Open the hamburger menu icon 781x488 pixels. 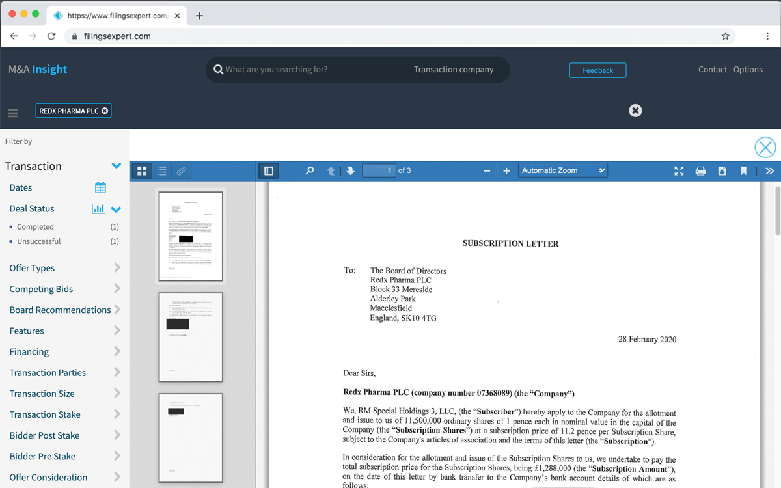pos(13,113)
